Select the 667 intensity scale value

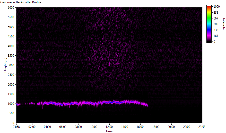click(216, 18)
